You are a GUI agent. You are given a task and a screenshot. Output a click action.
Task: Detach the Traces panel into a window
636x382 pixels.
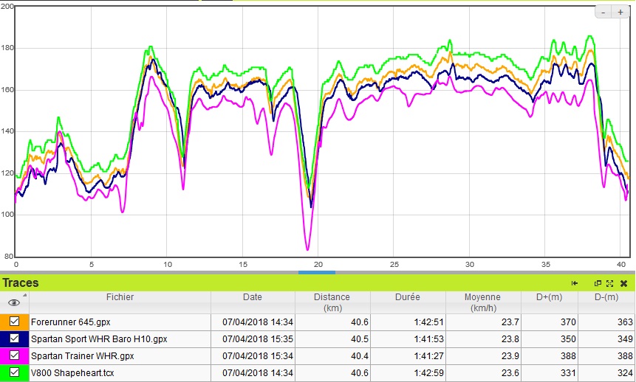click(x=598, y=283)
